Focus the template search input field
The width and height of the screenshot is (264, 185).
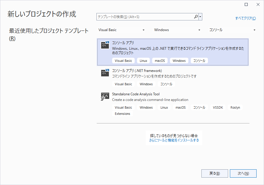(145, 17)
